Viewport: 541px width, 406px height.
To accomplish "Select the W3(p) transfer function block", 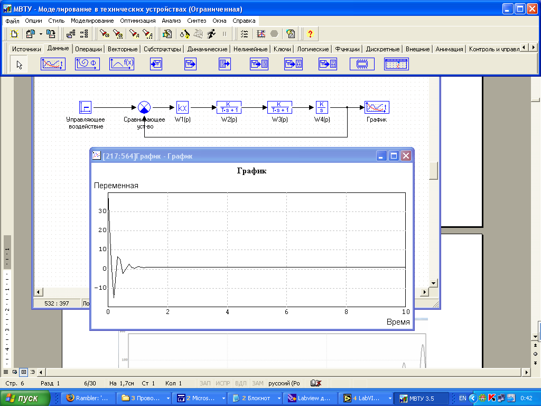I will tap(280, 107).
